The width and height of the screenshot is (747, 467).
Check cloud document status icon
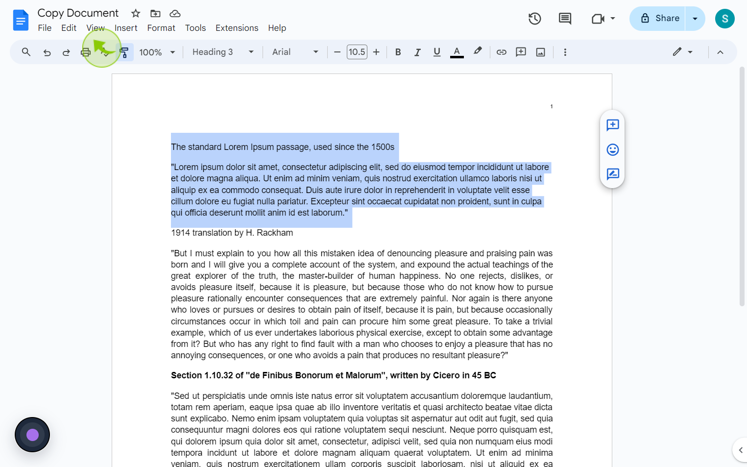(x=175, y=13)
